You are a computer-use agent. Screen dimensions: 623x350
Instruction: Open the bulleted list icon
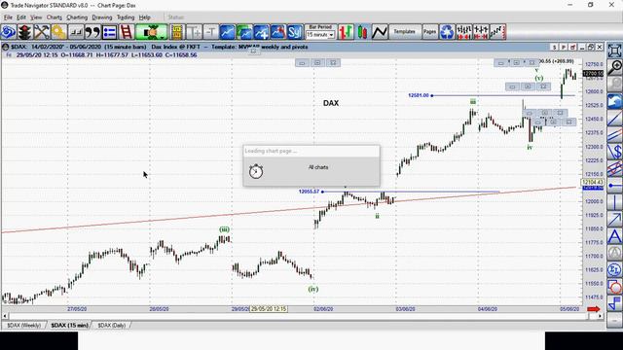pyautogui.click(x=109, y=32)
